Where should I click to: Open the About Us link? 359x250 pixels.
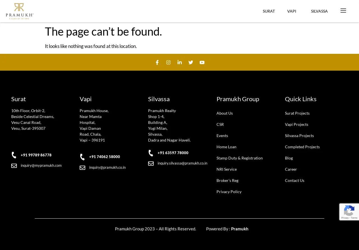click(225, 113)
